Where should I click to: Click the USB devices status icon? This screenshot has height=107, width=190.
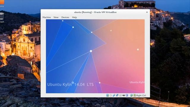pyautogui.click(x=114, y=95)
